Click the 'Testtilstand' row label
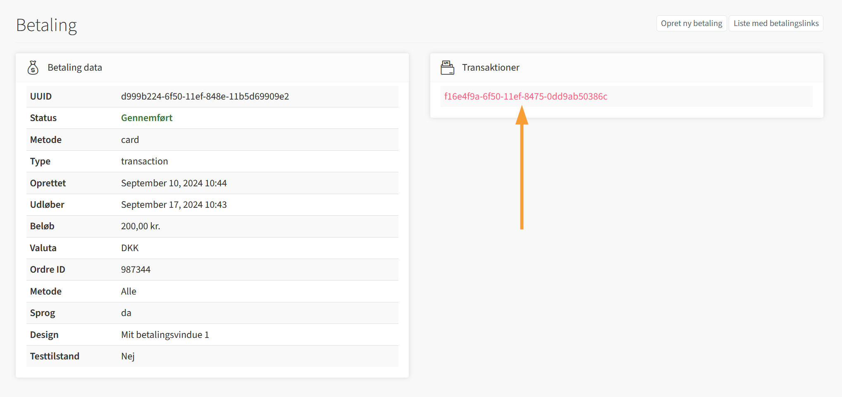The image size is (842, 397). 55,356
